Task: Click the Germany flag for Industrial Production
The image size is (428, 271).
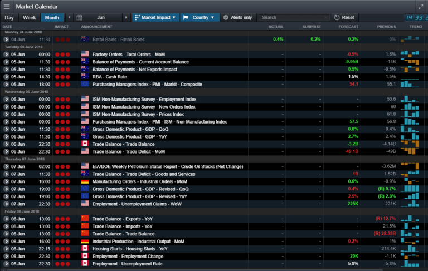Action: tap(85, 241)
